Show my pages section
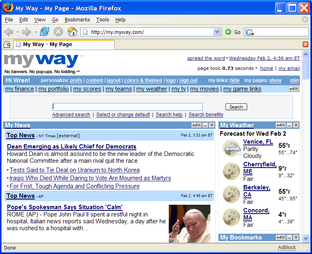 [276, 80]
